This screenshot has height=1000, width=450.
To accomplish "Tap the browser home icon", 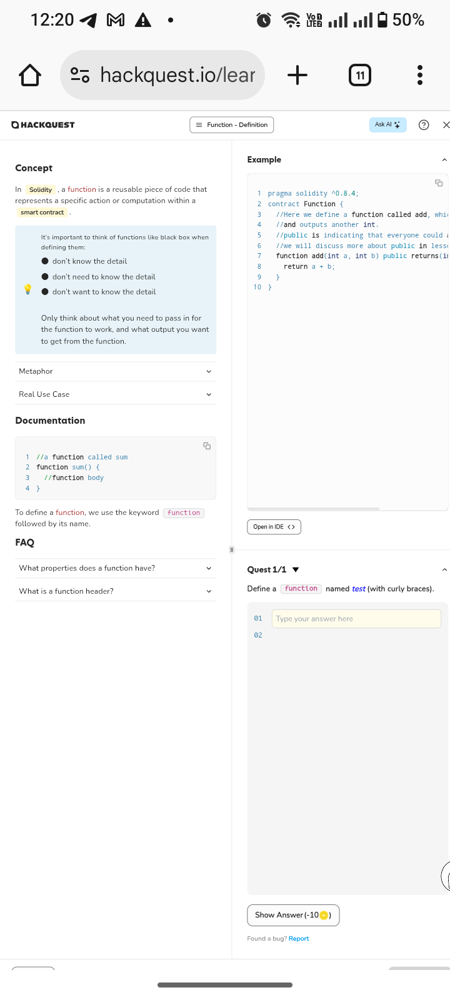I will coord(30,75).
